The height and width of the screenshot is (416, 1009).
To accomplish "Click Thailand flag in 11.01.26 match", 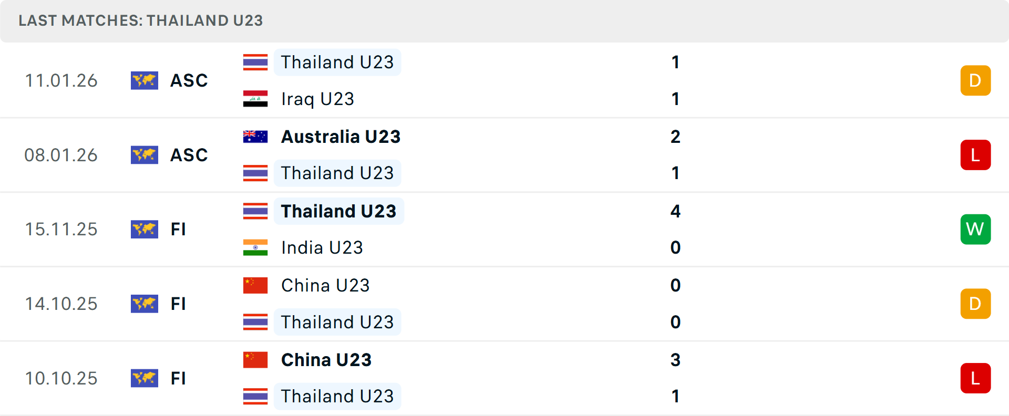I will click(255, 62).
